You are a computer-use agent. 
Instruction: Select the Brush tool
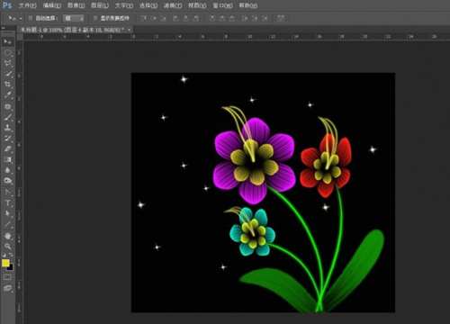(7, 117)
